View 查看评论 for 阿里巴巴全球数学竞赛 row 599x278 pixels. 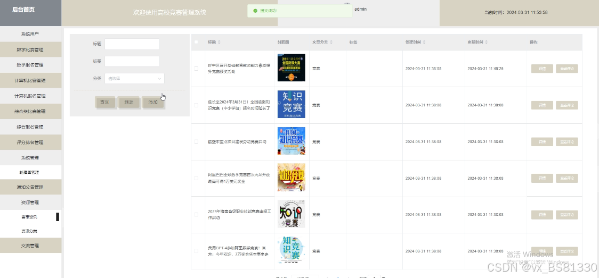(x=567, y=178)
